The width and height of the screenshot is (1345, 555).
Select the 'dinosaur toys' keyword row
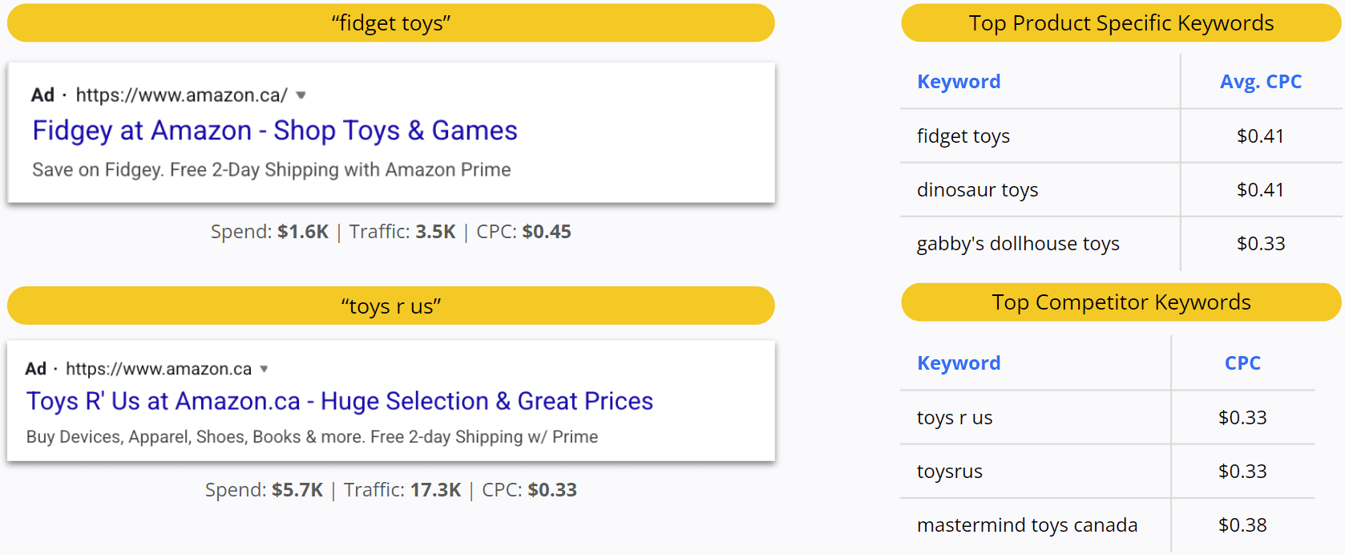point(977,190)
